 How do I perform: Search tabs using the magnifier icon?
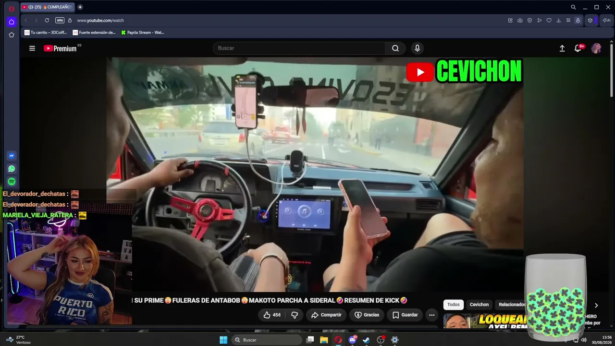point(573,7)
